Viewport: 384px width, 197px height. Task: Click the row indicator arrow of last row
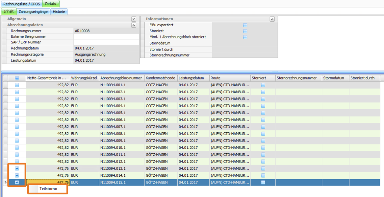pyautogui.click(x=4, y=183)
